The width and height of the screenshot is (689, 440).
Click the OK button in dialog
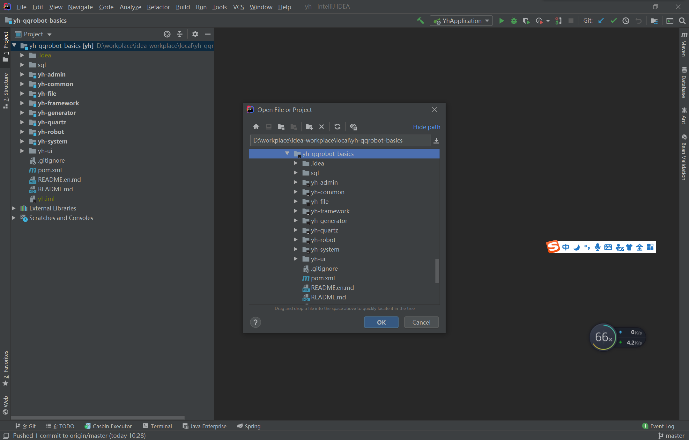tap(381, 322)
